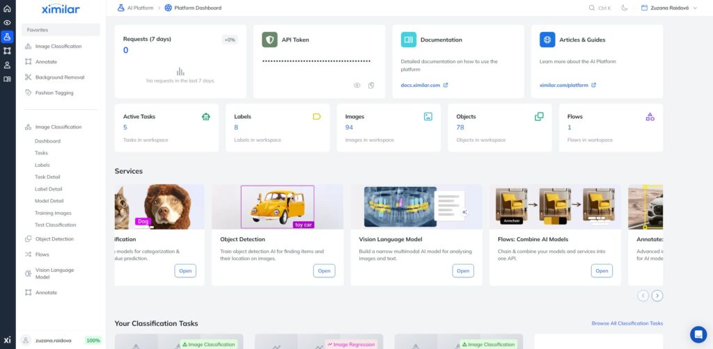Click the Favorites header in sidebar
This screenshot has width=713, height=349.
(61, 30)
